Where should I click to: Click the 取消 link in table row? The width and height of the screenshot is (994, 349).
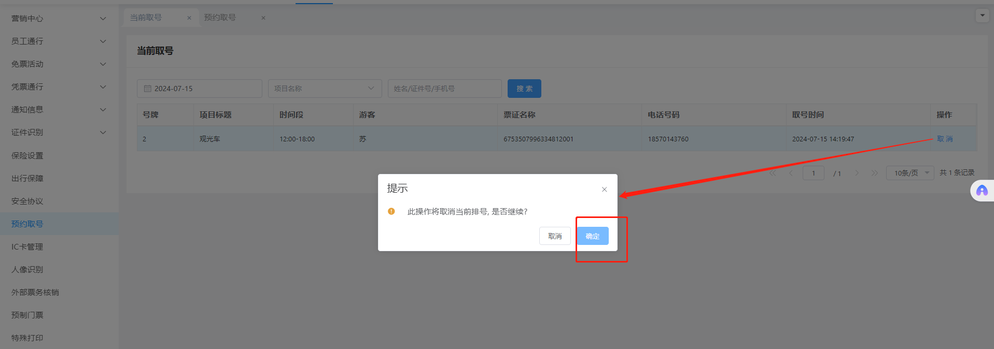[x=945, y=139]
